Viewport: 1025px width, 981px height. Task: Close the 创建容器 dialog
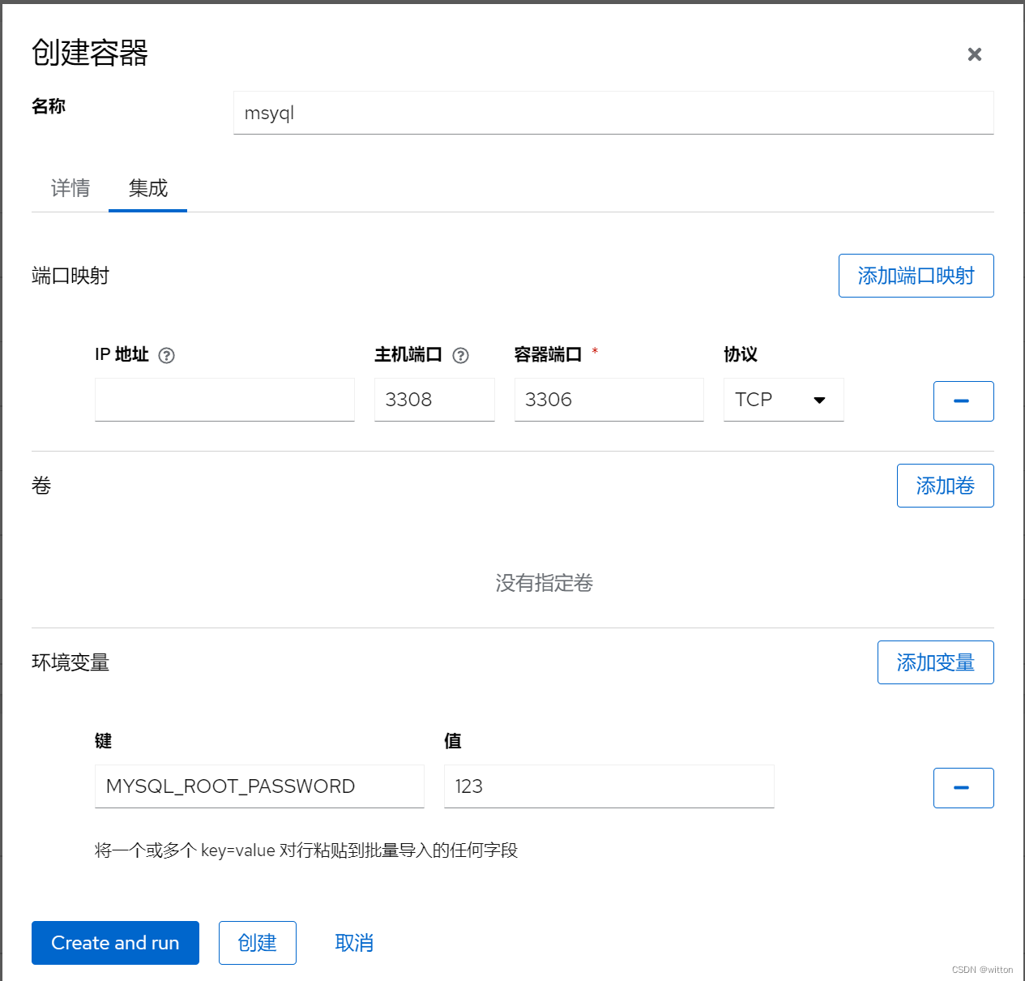point(974,54)
